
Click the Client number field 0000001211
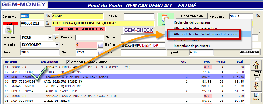[32, 24]
